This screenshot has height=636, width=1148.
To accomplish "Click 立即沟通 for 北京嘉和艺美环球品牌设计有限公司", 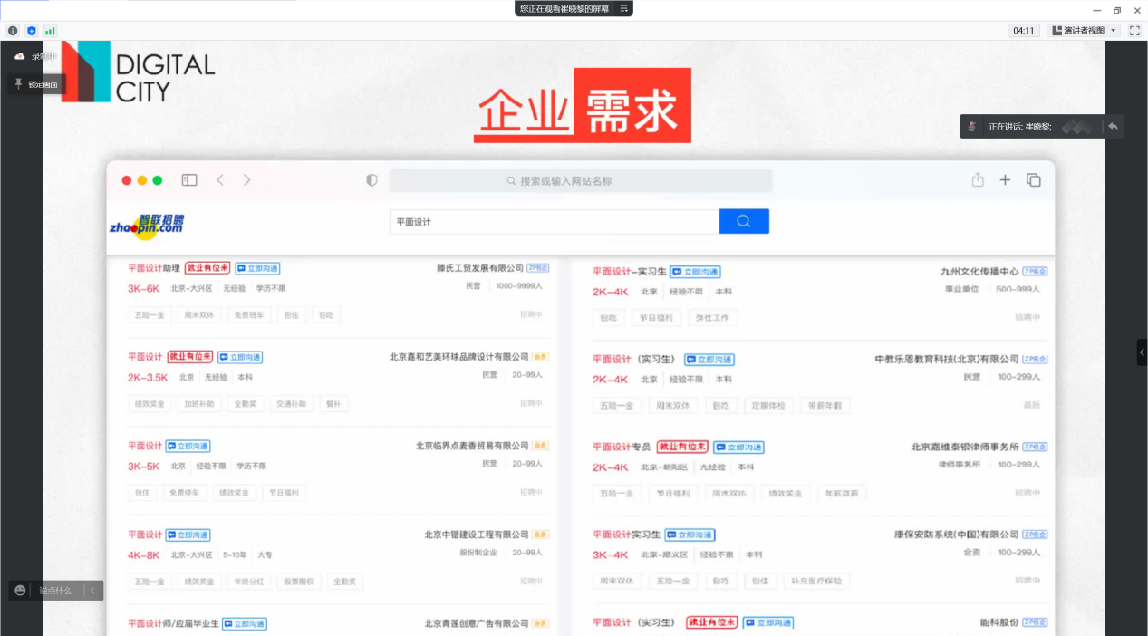I will [x=241, y=357].
